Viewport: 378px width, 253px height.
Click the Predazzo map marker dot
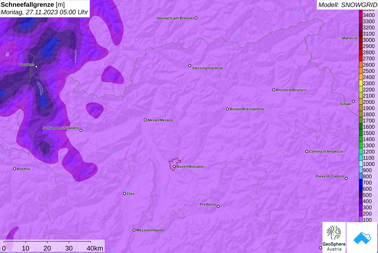pyautogui.click(x=218, y=206)
